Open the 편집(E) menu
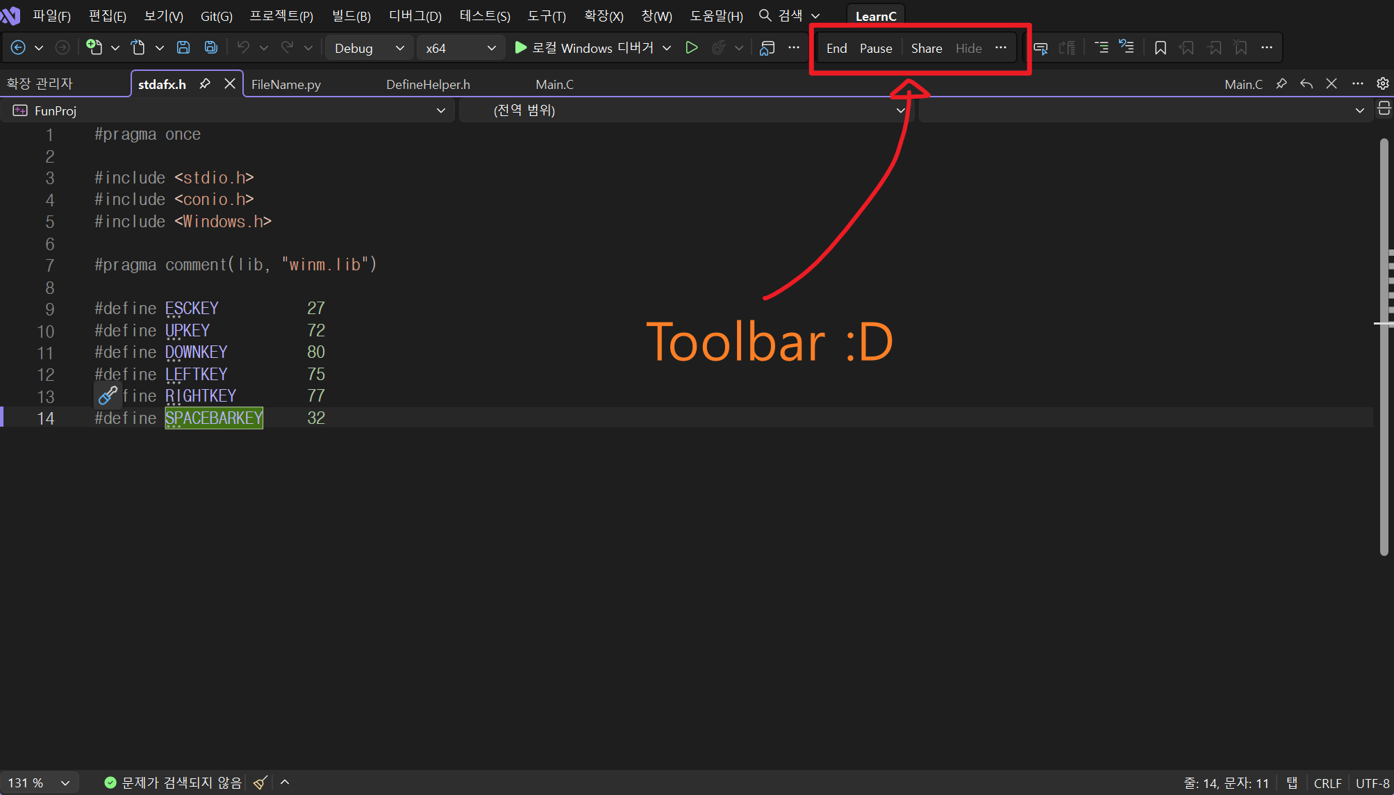The height and width of the screenshot is (795, 1394). pyautogui.click(x=108, y=16)
